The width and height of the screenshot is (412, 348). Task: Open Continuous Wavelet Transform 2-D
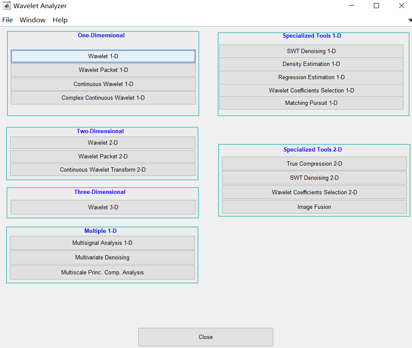tap(103, 170)
